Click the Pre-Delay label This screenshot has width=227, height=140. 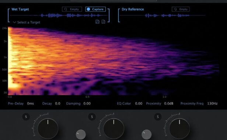click(x=15, y=104)
